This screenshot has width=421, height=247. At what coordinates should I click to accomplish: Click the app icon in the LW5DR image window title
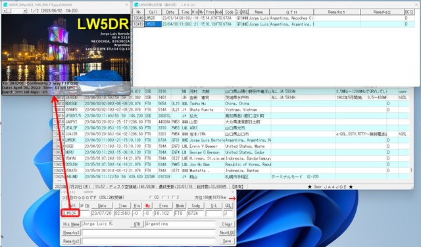tap(5, 5)
